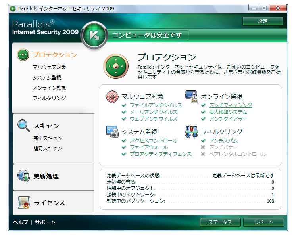The height and width of the screenshot is (243, 296).
Task: Click the マルウェア対策 heading in main panel
Action: (x=142, y=96)
